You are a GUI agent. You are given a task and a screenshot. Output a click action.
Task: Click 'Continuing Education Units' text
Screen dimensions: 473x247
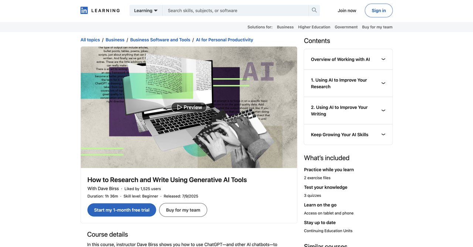tap(328, 231)
